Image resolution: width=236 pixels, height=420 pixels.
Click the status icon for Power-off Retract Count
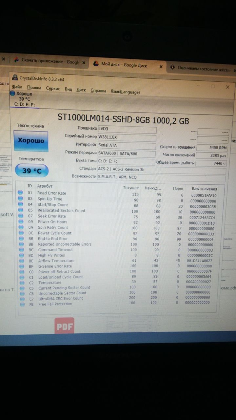click(x=22, y=272)
